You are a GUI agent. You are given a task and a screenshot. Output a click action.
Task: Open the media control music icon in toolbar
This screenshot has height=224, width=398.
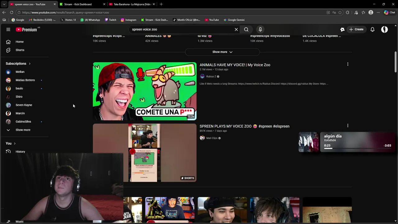(x=356, y=12)
